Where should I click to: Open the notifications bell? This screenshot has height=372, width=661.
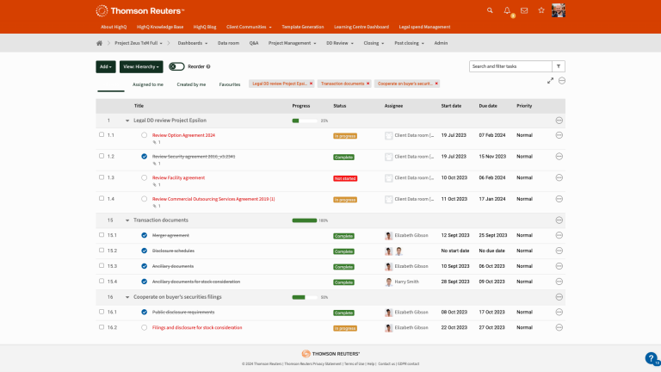[507, 10]
